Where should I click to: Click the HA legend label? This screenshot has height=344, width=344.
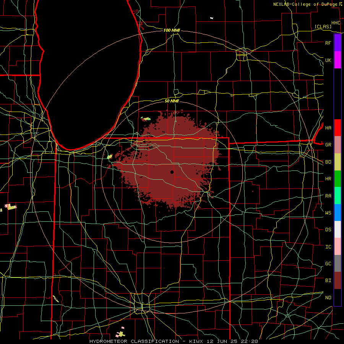[328, 128]
